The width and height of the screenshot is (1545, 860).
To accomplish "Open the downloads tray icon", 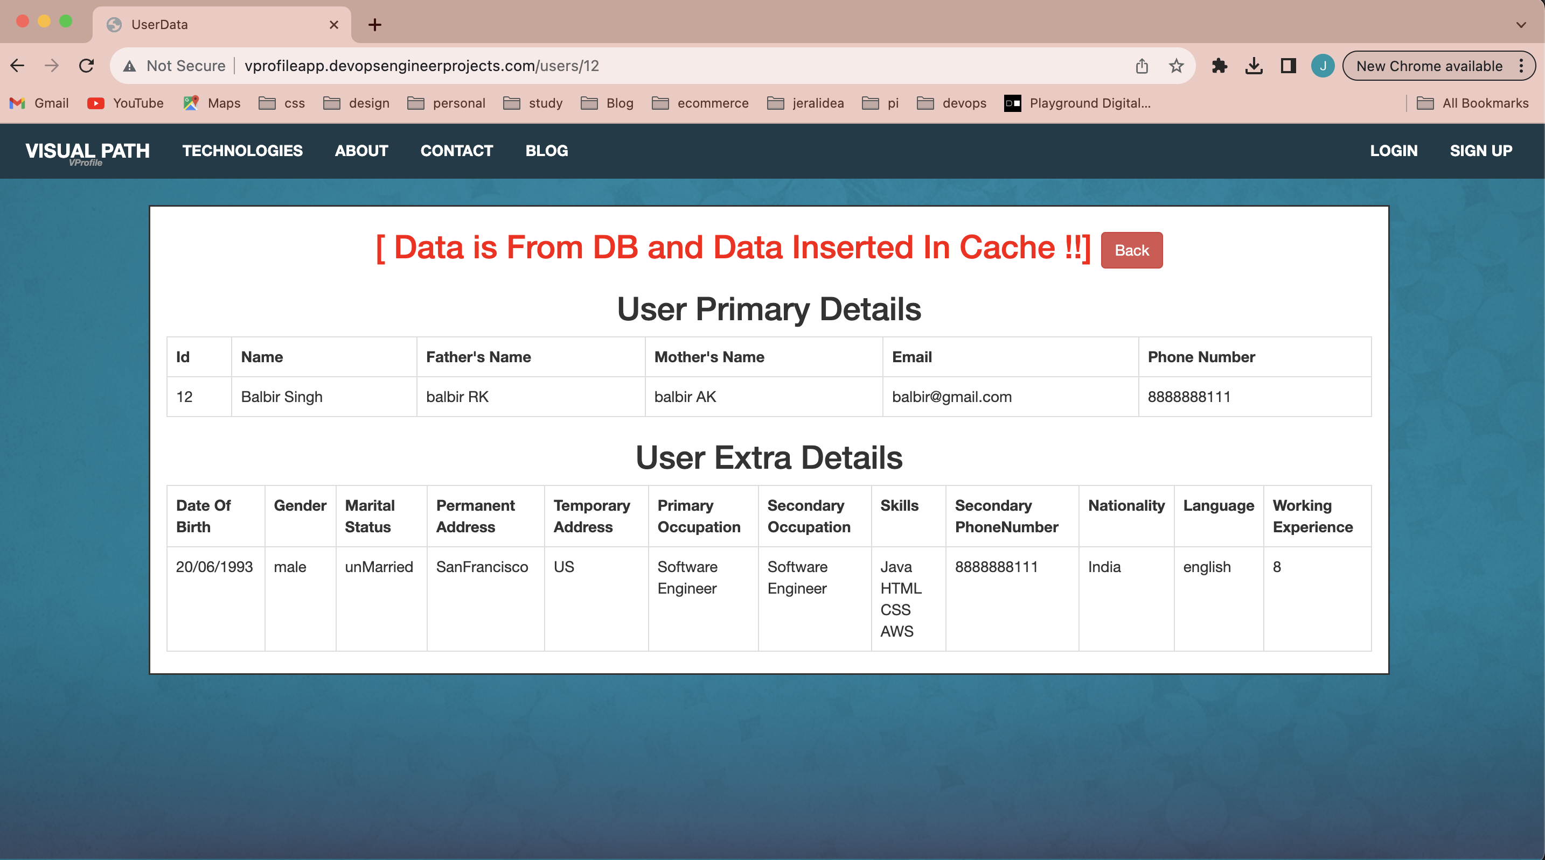I will [x=1254, y=66].
